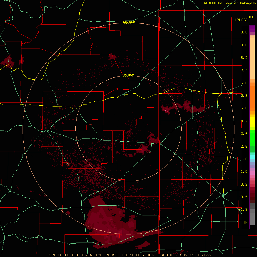This screenshot has width=257, height=257.
Task: Click the small KDP echo in top-left corner
Action: pyautogui.click(x=8, y=61)
